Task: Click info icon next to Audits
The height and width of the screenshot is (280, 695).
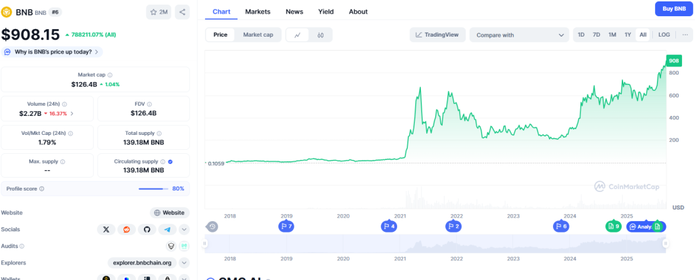Action: click(22, 246)
